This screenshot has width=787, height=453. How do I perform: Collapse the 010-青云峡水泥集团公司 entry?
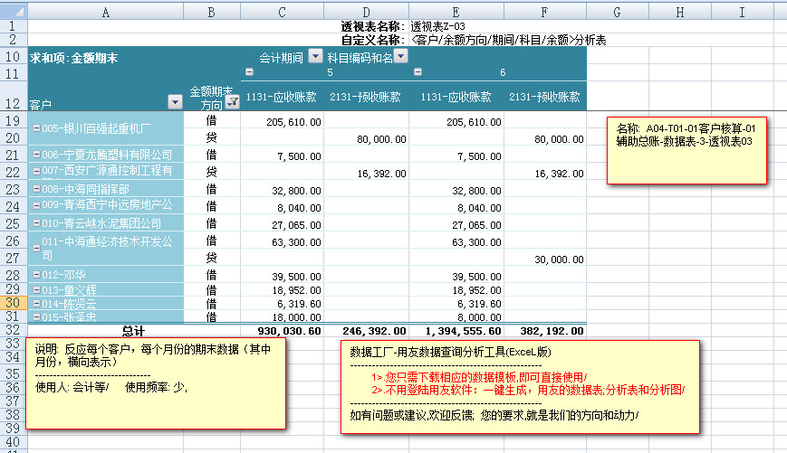click(36, 223)
